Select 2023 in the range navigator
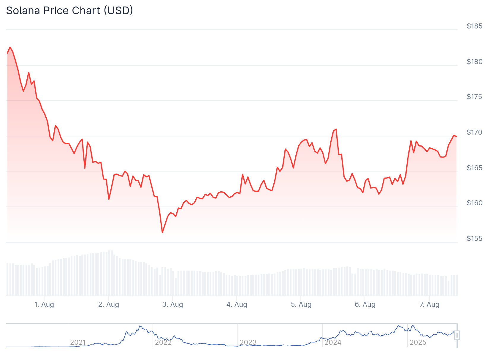Image resolution: width=488 pixels, height=356 pixels. click(248, 342)
